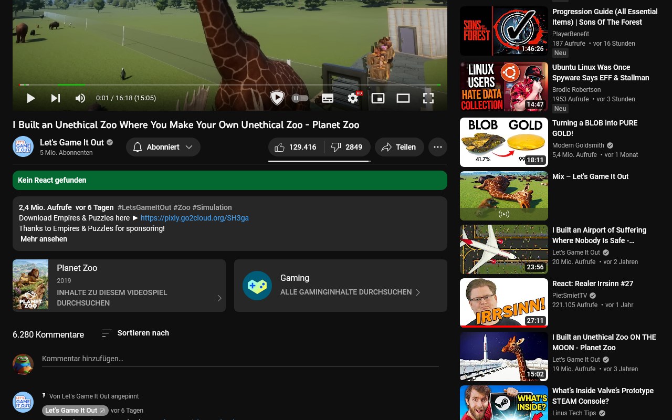Click the Kein React gefunden banner
The height and width of the screenshot is (420, 672).
230,180
